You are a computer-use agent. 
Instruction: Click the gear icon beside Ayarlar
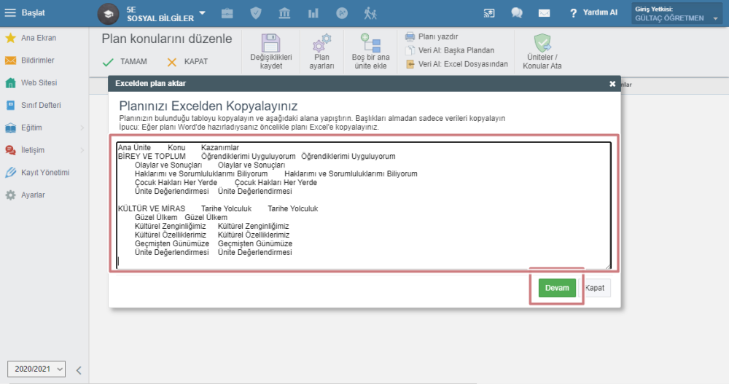point(10,195)
